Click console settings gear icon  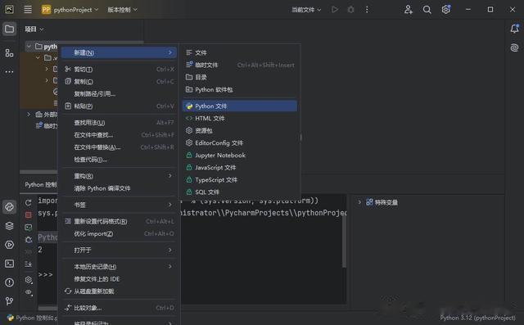(x=29, y=280)
